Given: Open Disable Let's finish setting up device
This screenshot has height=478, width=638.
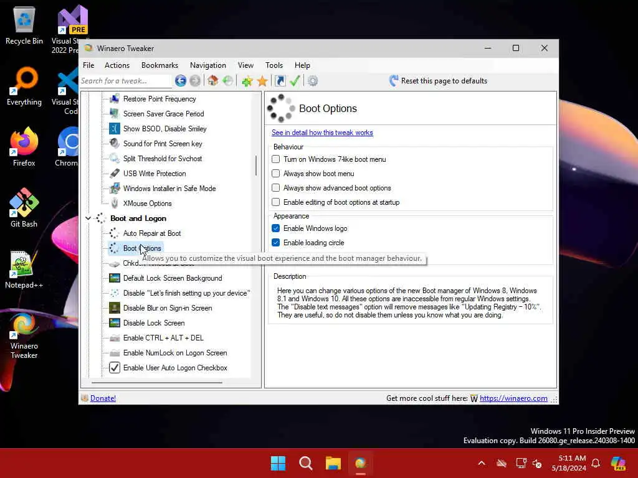Looking at the screenshot, I should pos(186,293).
